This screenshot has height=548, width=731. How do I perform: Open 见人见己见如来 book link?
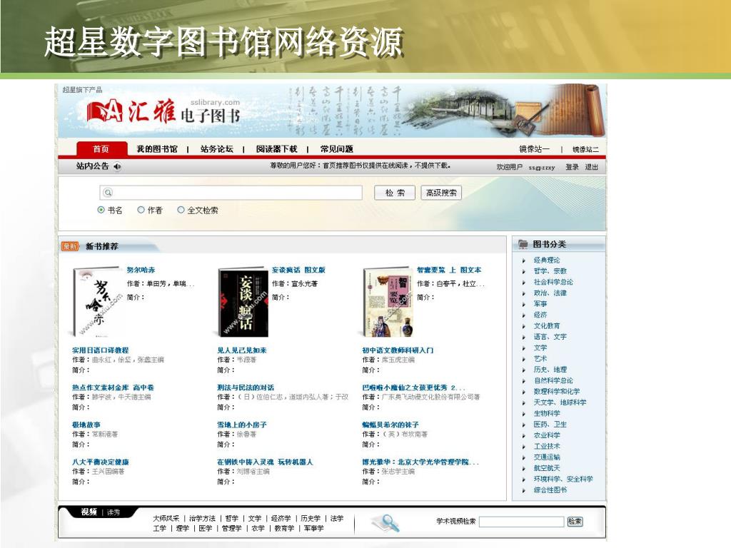click(242, 350)
